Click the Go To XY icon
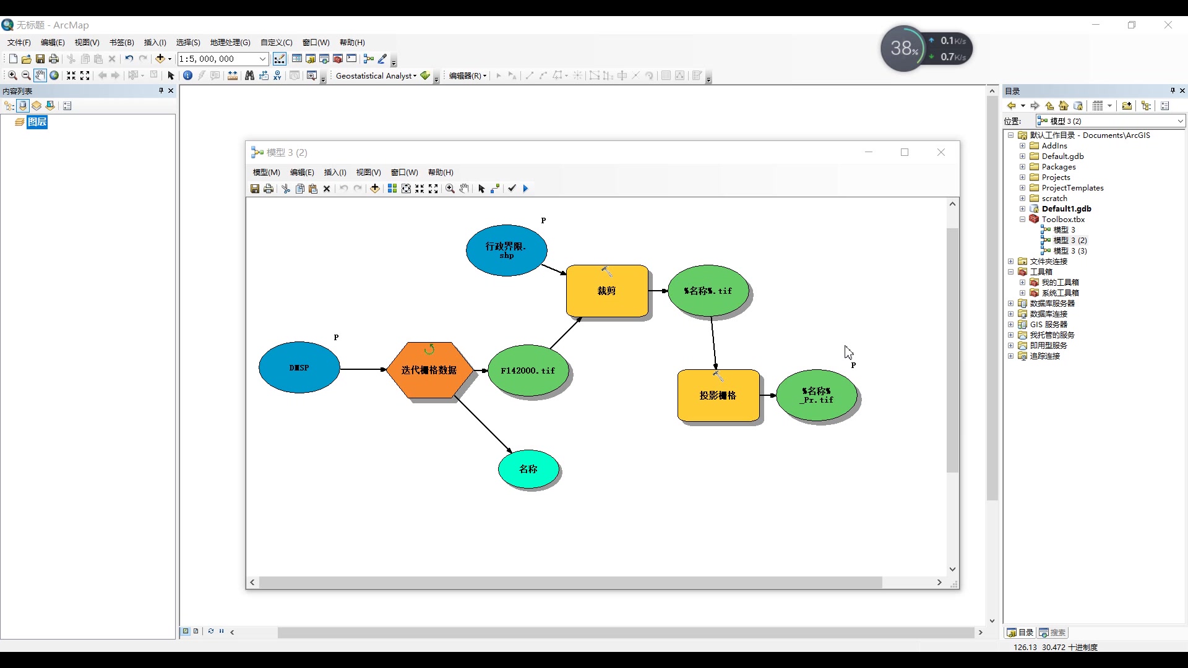 point(277,75)
